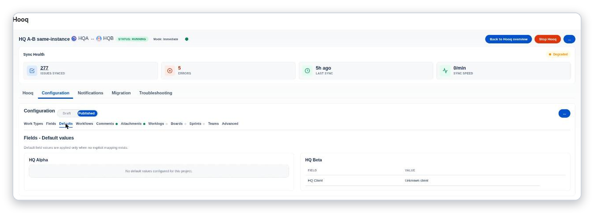Click the VALUE column header
The width and height of the screenshot is (594, 213).
point(410,170)
